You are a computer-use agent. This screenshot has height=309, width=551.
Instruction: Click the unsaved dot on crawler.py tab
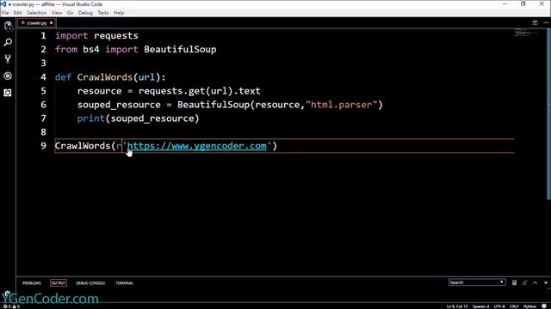click(x=52, y=23)
